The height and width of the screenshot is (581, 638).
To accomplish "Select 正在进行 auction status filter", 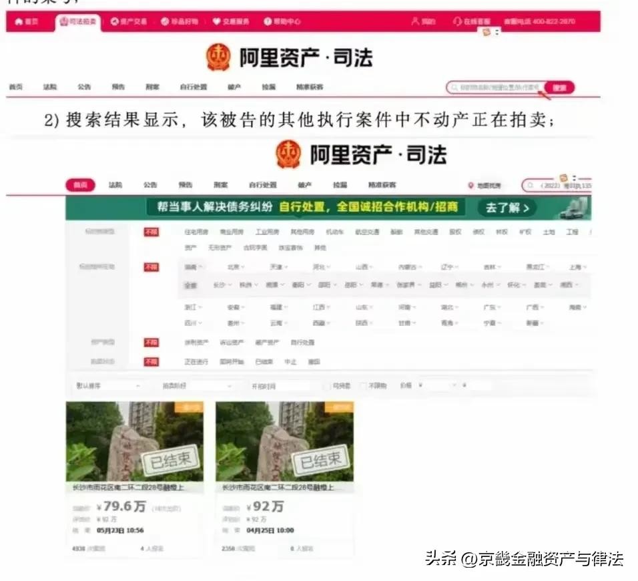I will pyautogui.click(x=197, y=361).
